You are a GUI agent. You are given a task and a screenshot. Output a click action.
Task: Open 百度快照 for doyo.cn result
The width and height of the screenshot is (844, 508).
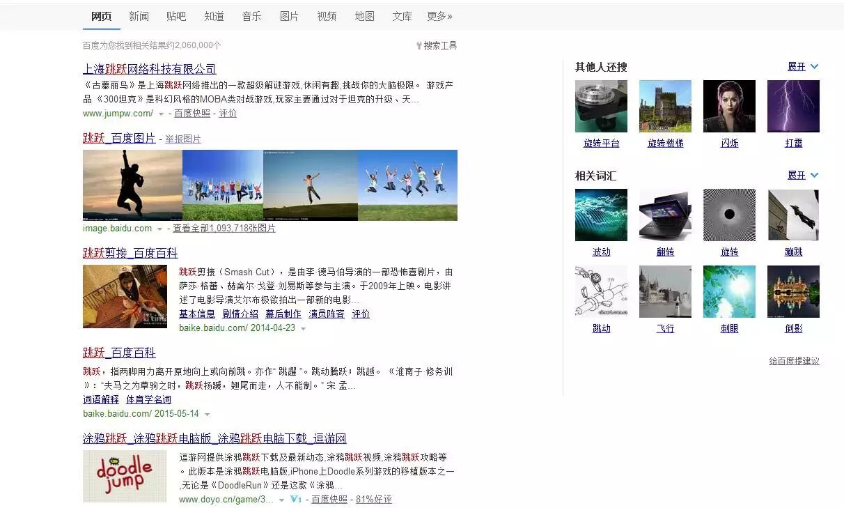click(329, 499)
